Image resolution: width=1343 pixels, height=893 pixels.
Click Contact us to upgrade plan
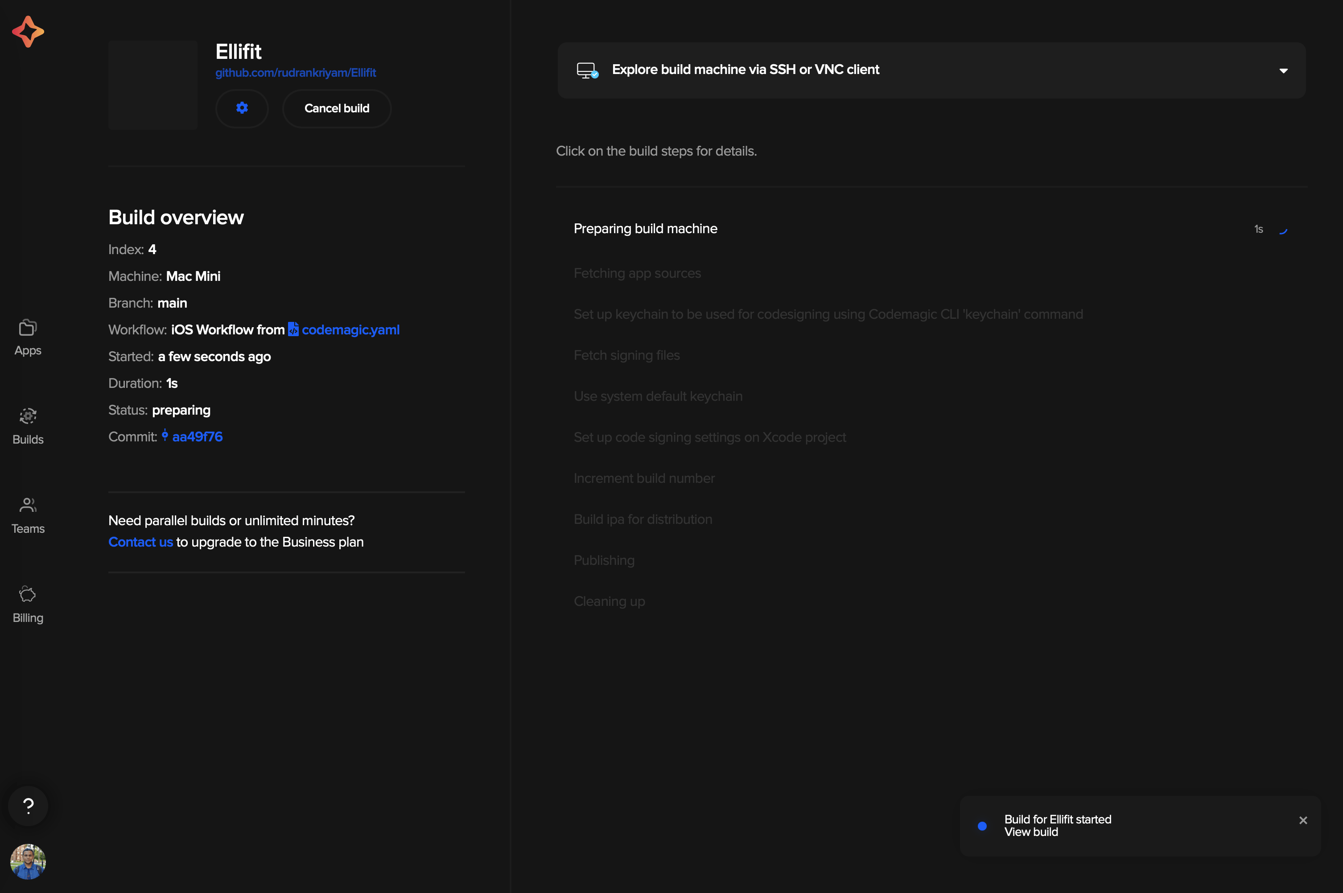[141, 542]
